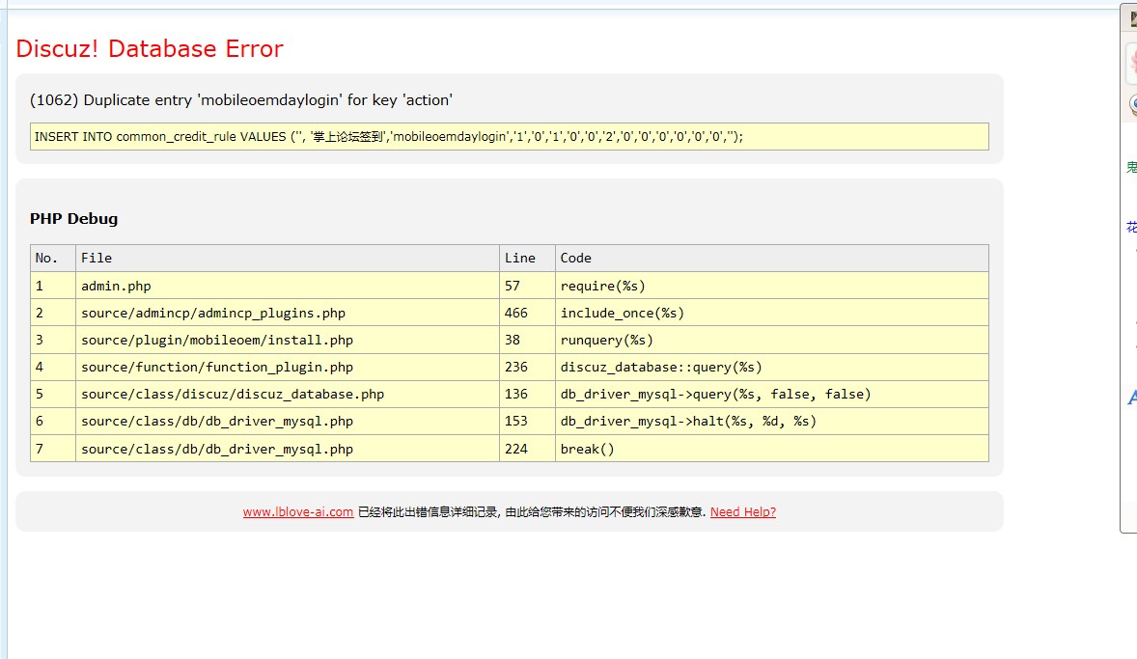Click db_driver_mysql.php cell in row 6

click(288, 422)
